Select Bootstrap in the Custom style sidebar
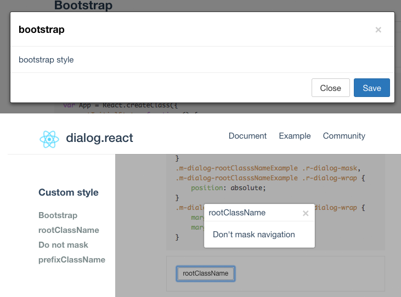This screenshot has width=401, height=297. pos(58,215)
